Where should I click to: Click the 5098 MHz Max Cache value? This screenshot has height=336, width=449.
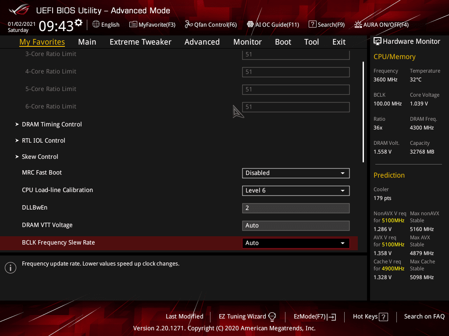[422, 277]
